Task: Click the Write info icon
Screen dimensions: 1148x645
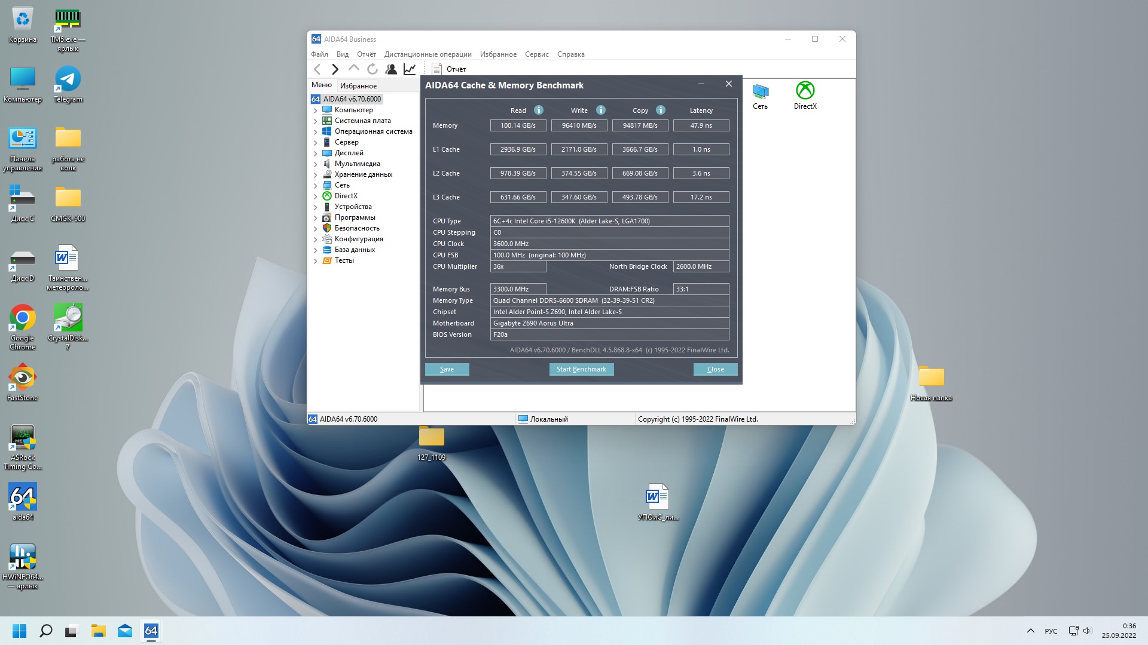Action: click(601, 110)
